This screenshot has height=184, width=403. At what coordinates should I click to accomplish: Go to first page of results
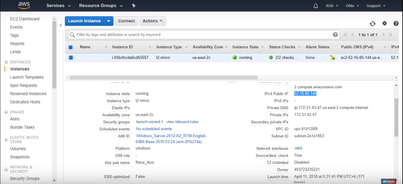(345, 35)
